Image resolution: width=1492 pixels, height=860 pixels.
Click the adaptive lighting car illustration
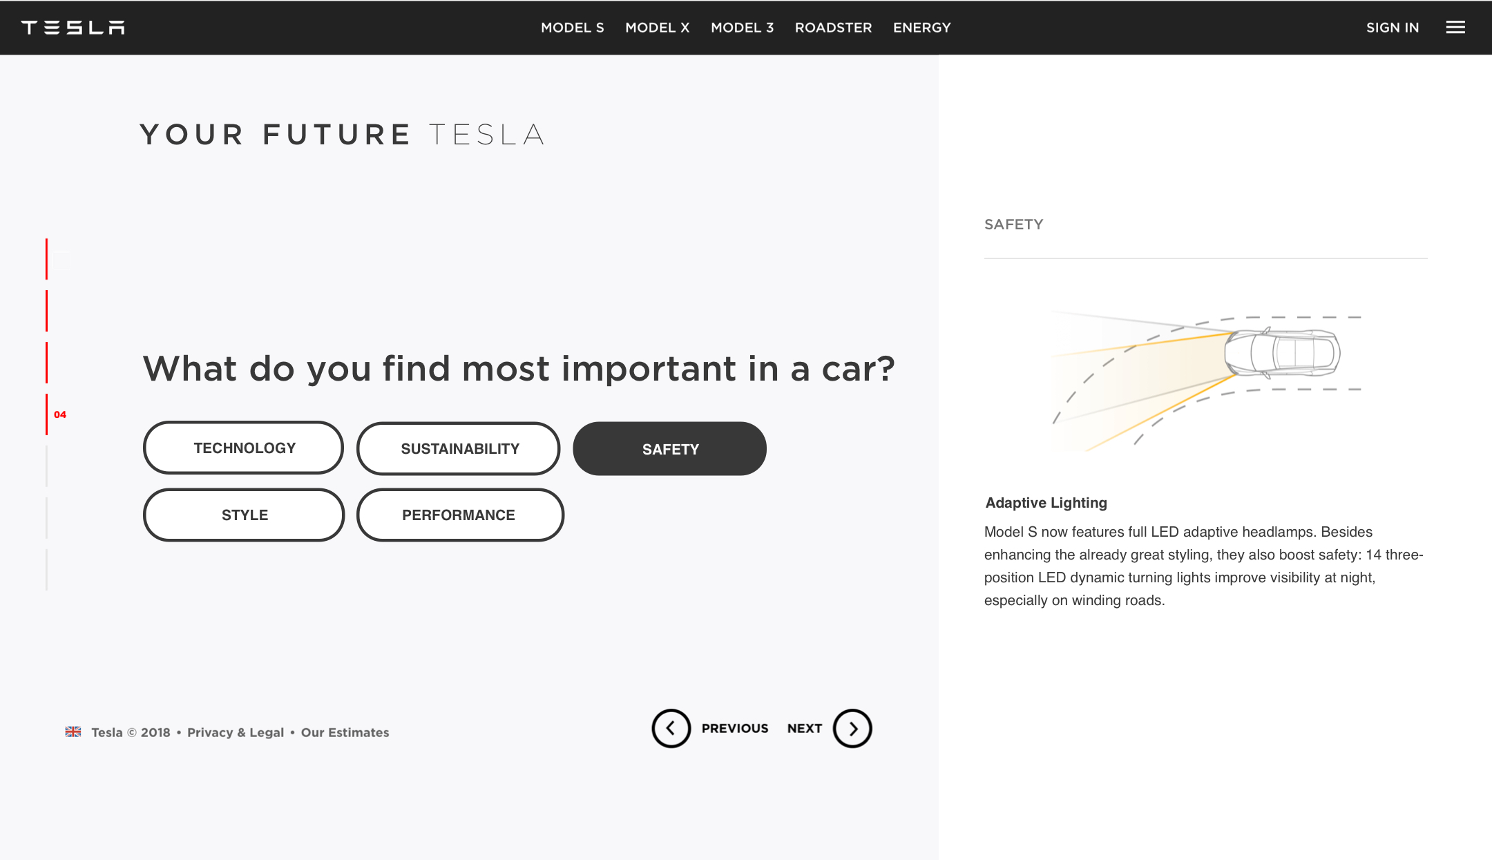point(1205,380)
